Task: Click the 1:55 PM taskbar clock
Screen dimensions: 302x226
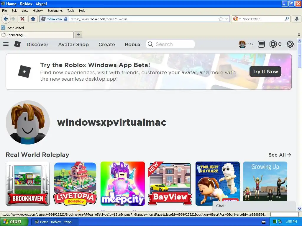Action: coord(291,222)
